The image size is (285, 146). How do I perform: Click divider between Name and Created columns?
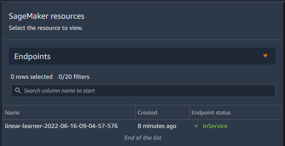pyautogui.click(x=136, y=113)
